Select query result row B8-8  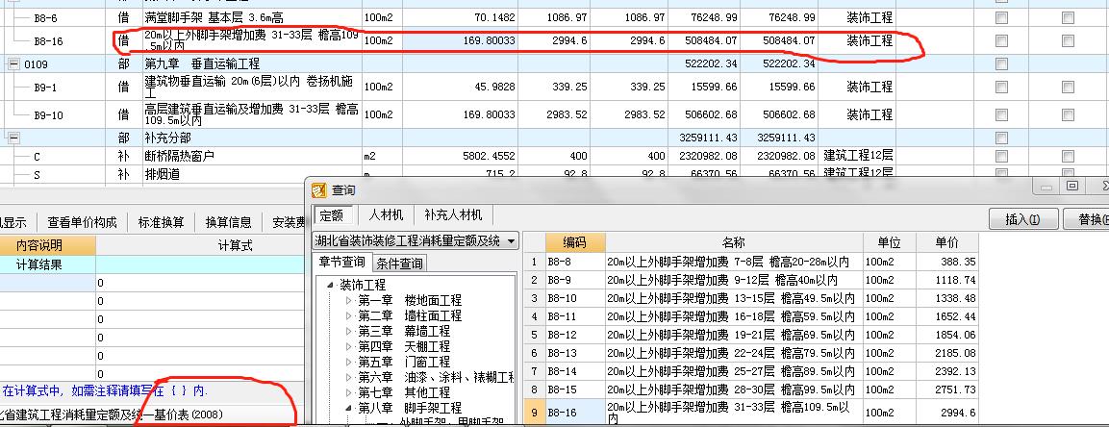(x=751, y=262)
